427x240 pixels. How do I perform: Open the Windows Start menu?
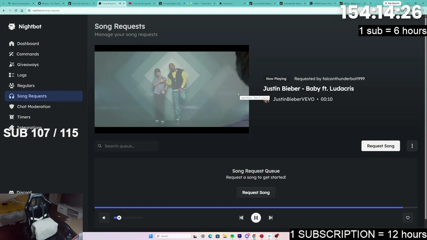150,236
